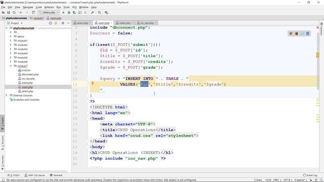Click the code at line 24 h1 heading

pos(132,153)
